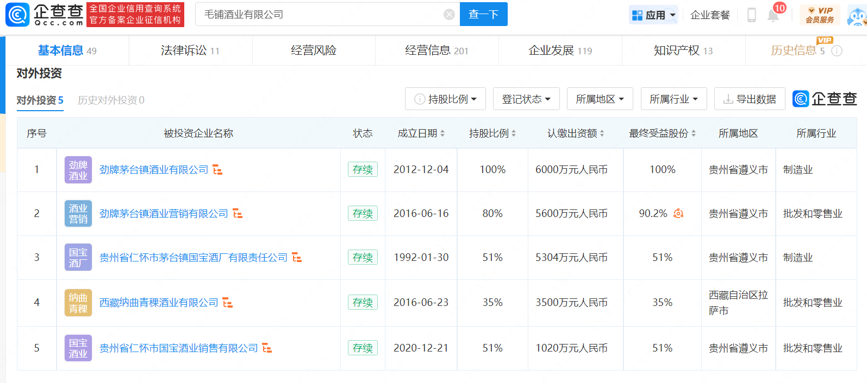Sort by 认缴出资额 column
Screen dimensions: 867x383
pos(602,133)
